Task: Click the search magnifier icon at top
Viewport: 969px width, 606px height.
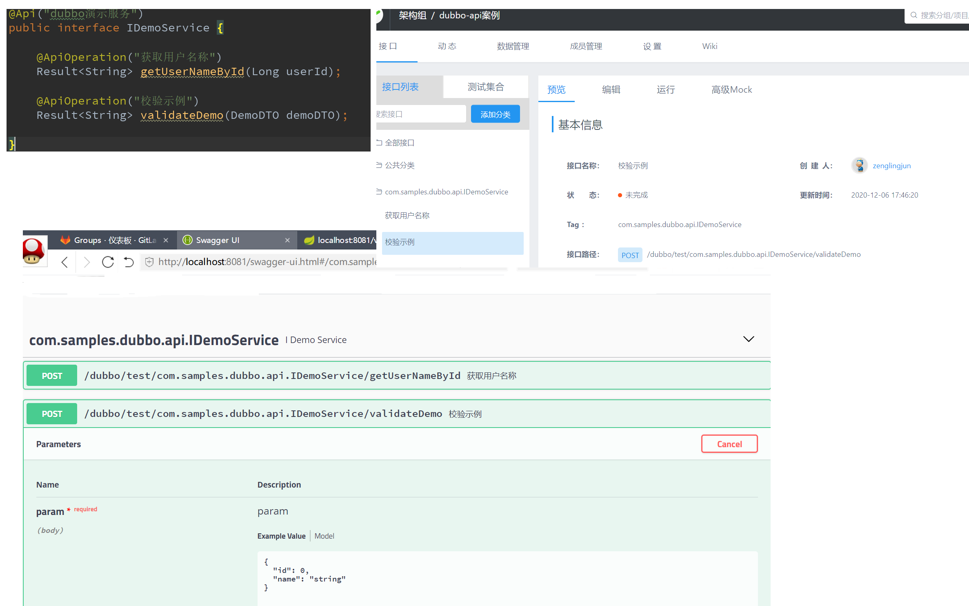Action: pyautogui.click(x=914, y=16)
